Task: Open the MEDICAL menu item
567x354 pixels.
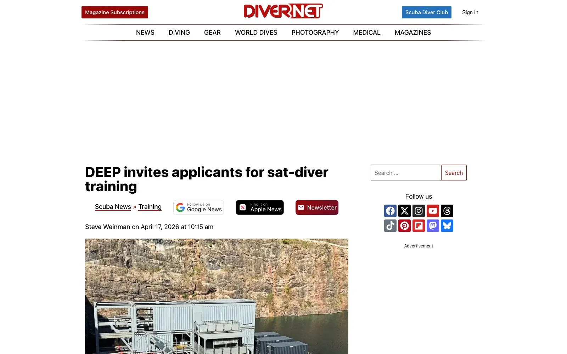Action: click(367, 33)
